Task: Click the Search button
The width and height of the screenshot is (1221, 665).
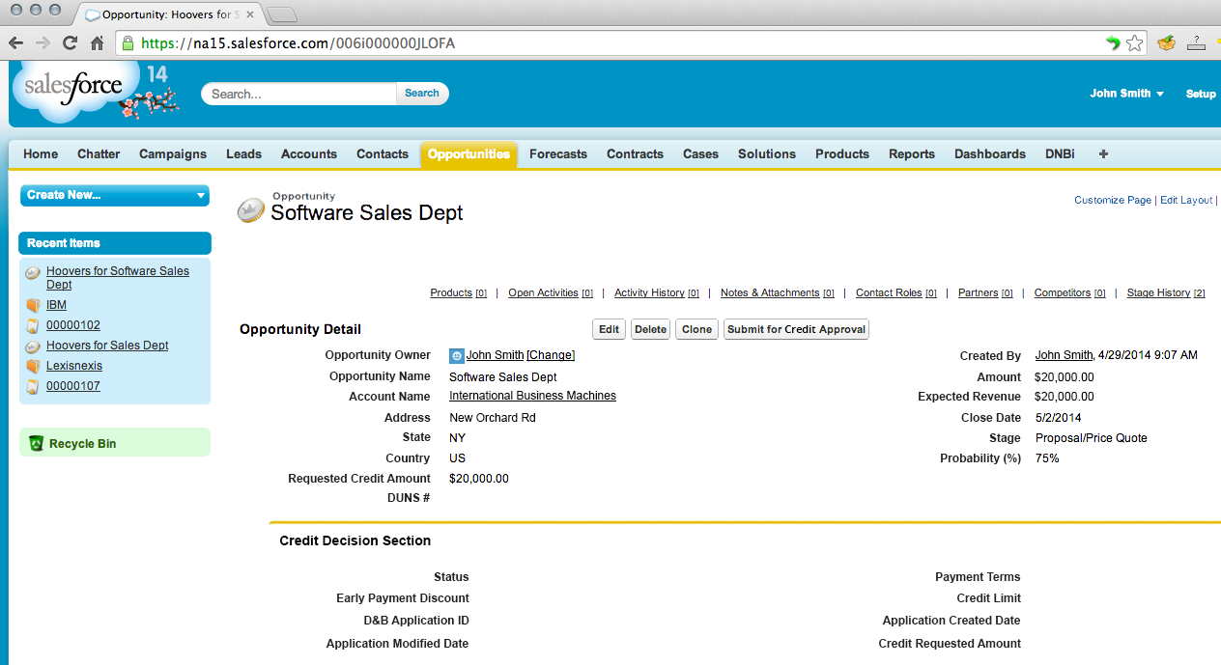Action: 422,94
